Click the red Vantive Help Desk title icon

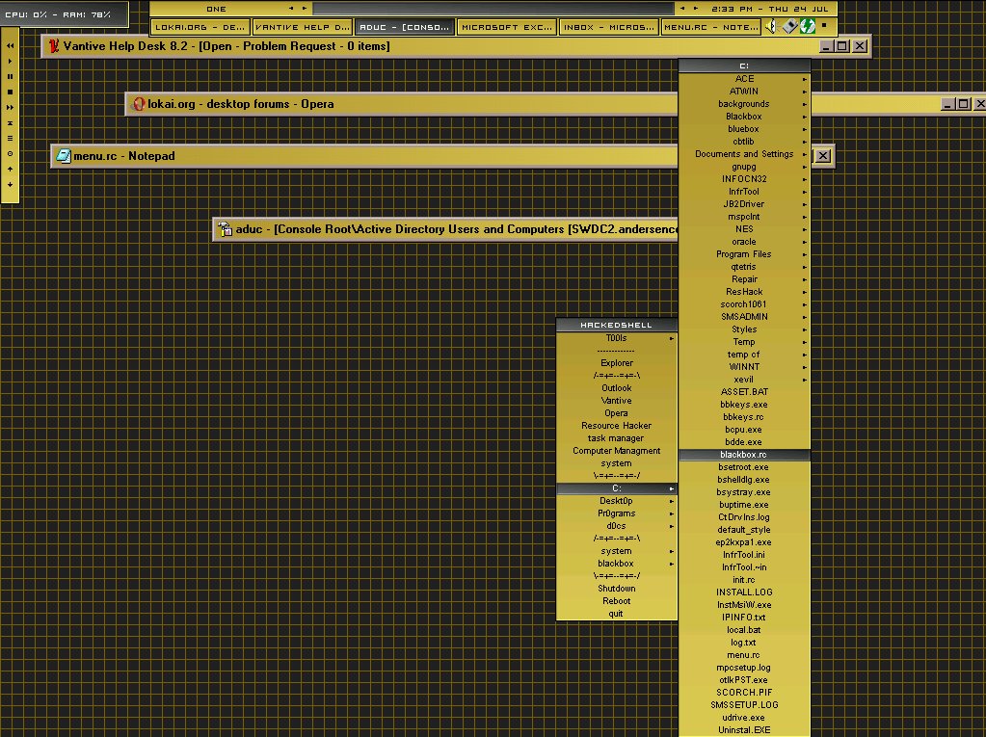coord(54,46)
